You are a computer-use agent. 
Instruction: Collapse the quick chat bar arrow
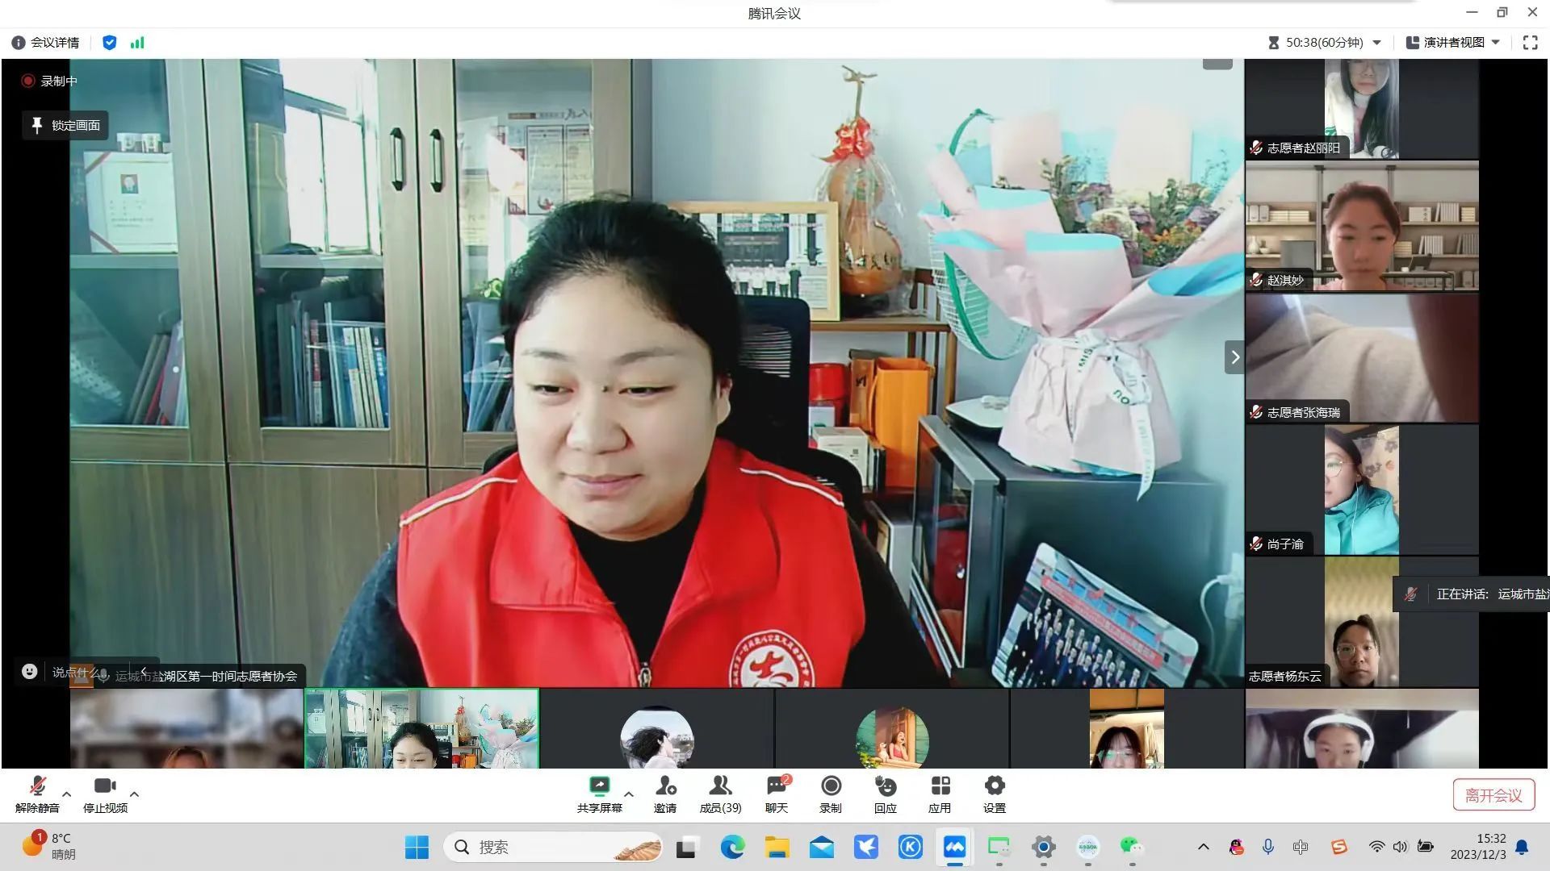(144, 671)
